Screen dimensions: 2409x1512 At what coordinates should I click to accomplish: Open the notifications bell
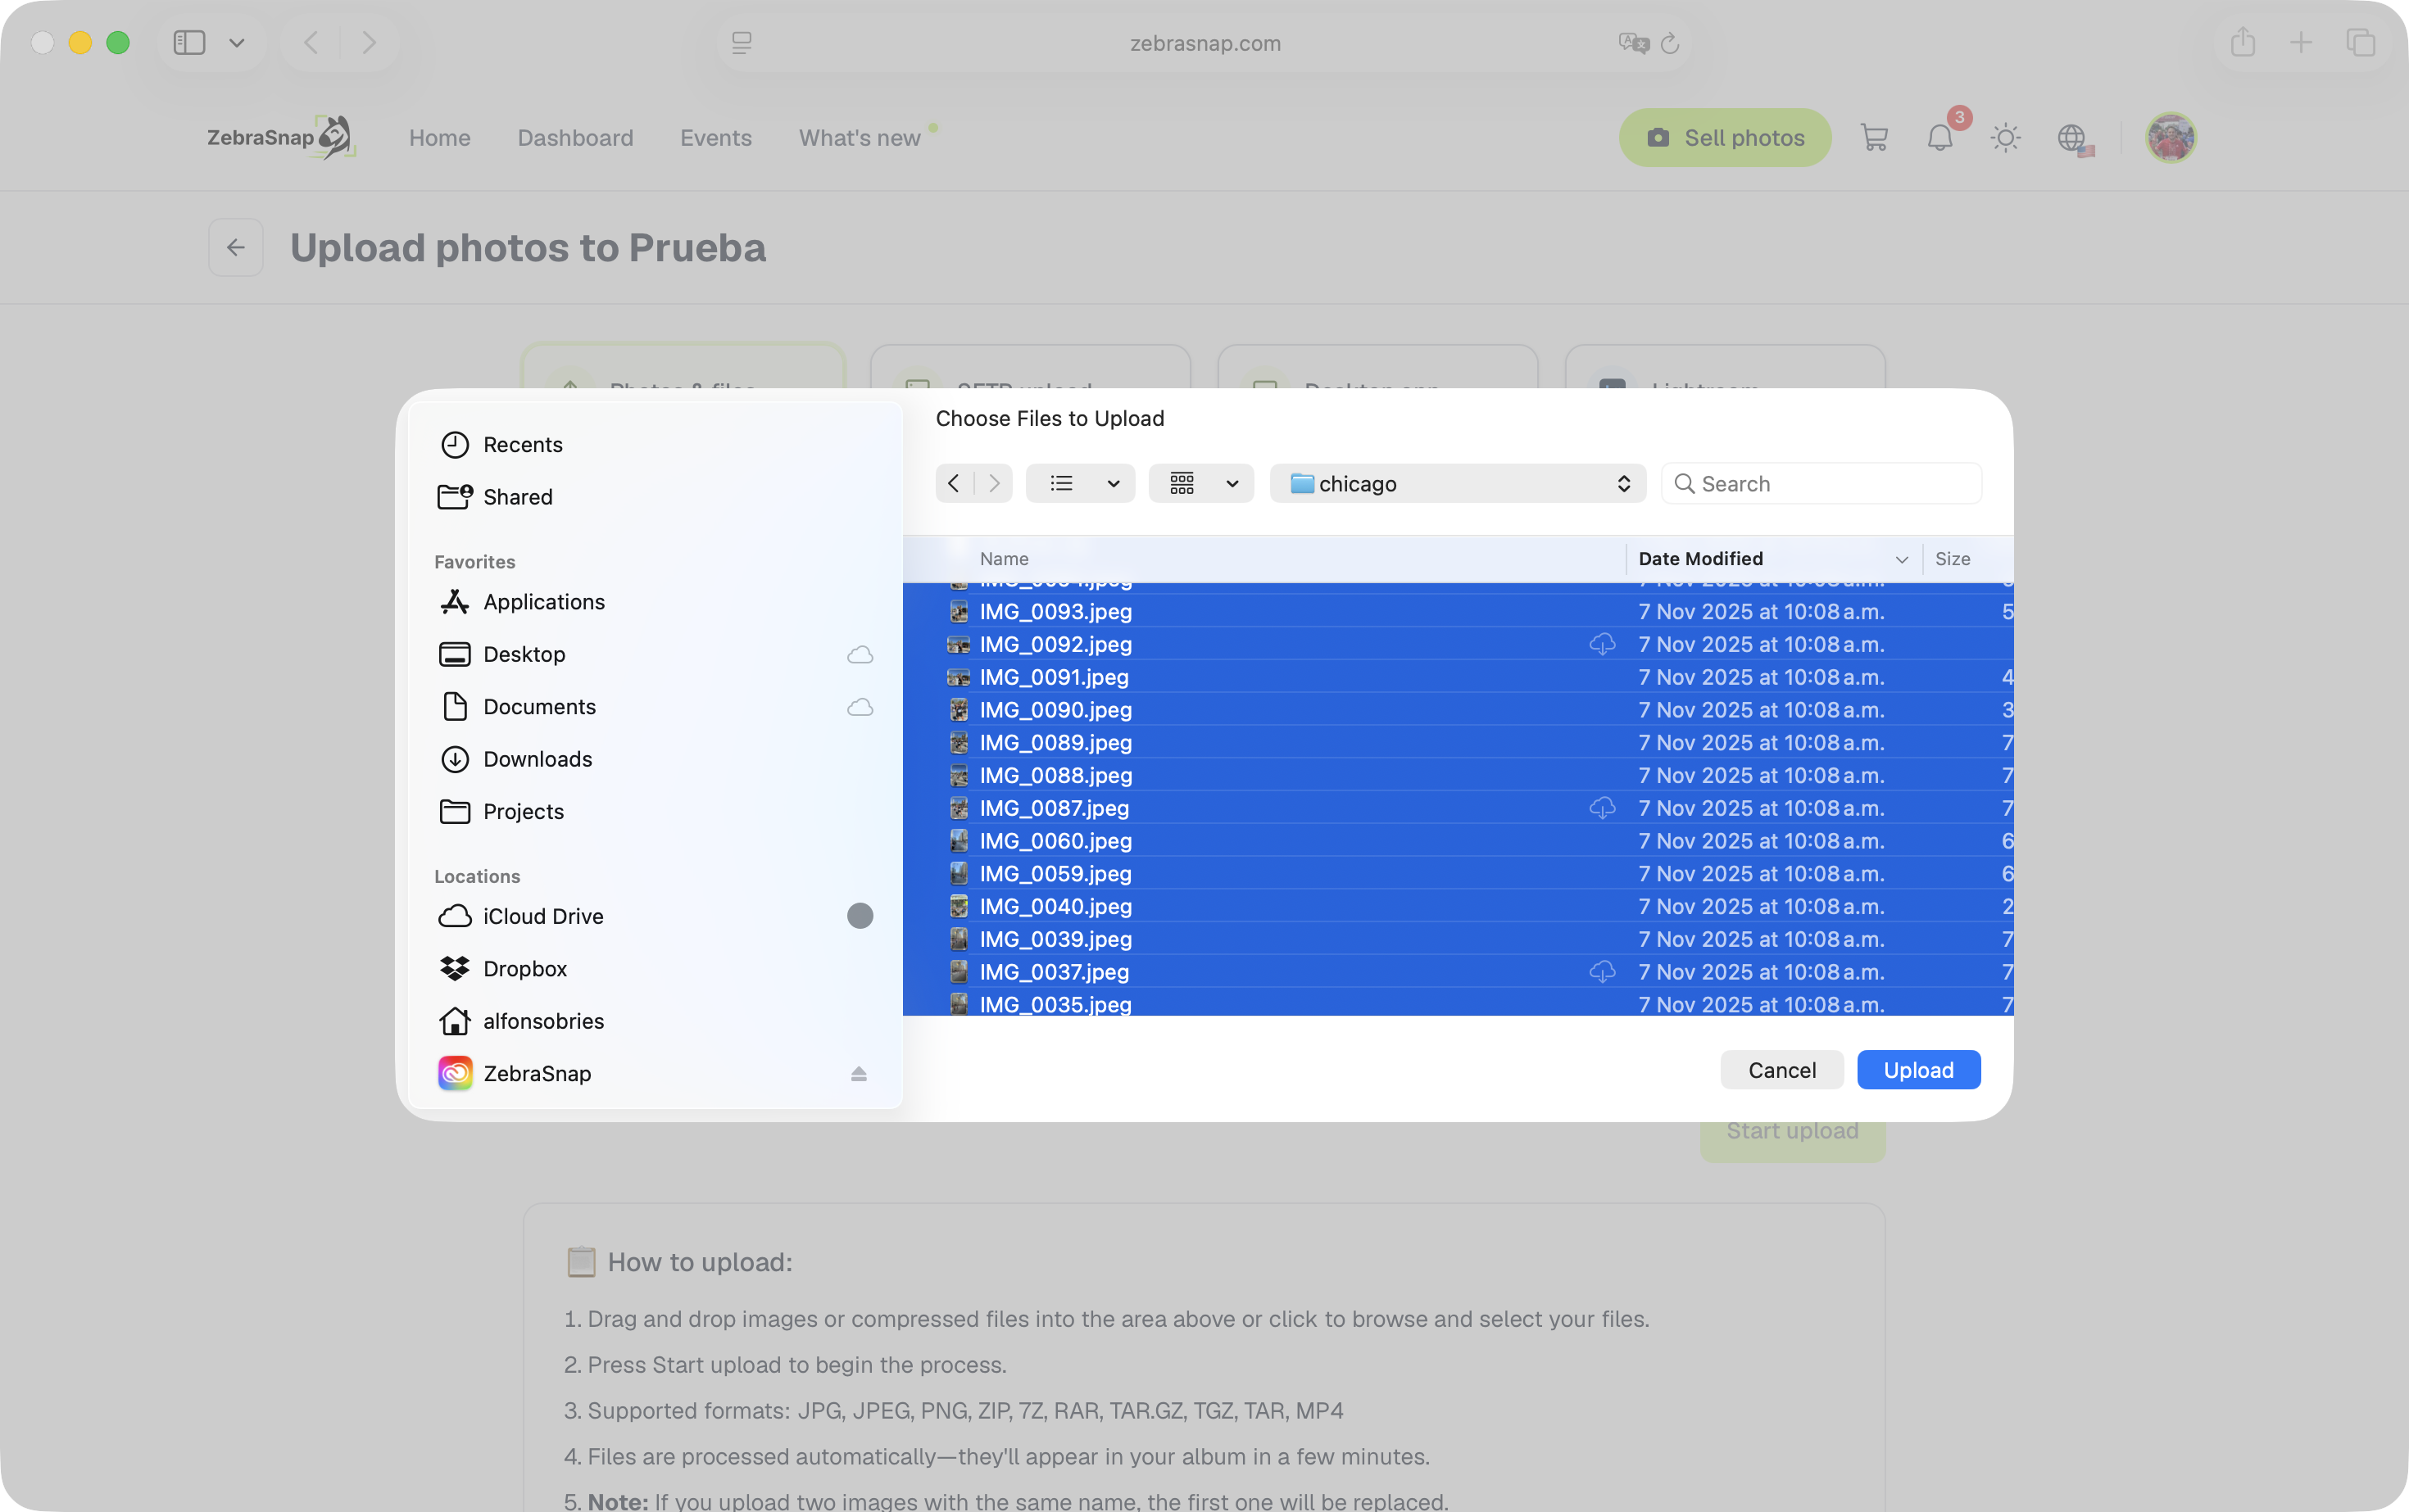click(x=1939, y=138)
